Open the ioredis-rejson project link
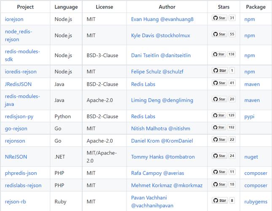Viewport: 272px width, 211px height. [21, 72]
